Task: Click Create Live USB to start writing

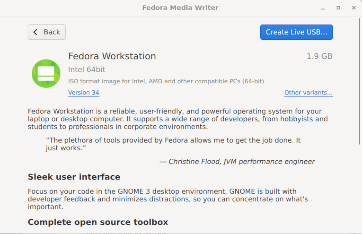Action: tap(296, 32)
